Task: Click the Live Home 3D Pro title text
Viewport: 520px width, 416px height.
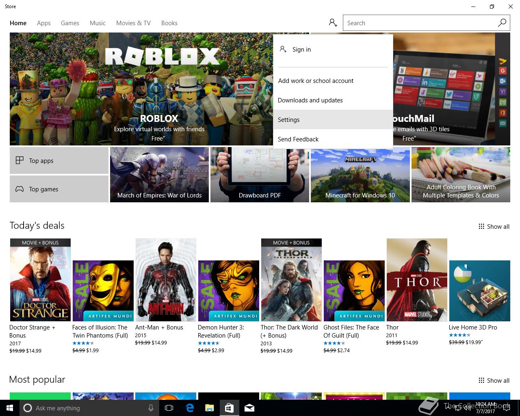Action: coord(473,327)
